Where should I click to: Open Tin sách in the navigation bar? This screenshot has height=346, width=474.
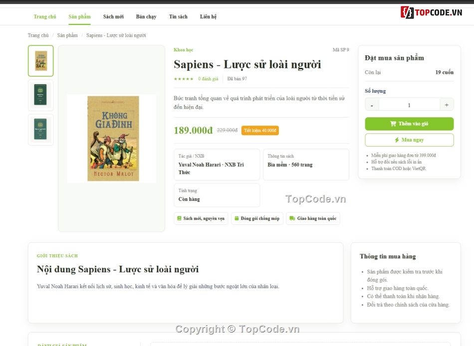[178, 16]
